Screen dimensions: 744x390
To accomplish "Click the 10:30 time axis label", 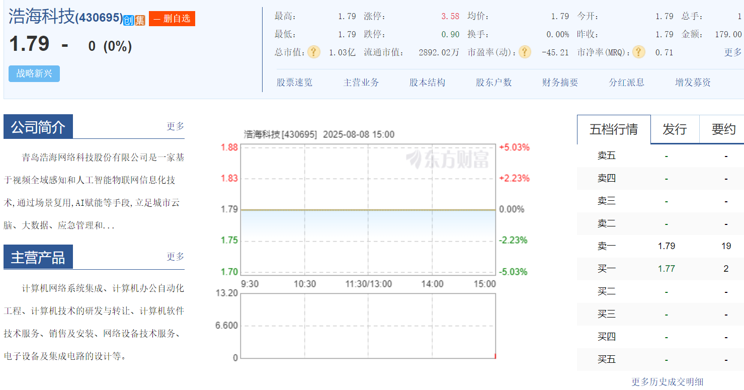I will click(305, 284).
